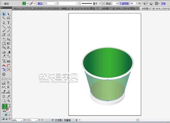Select the Line Segment tool
This screenshot has height=123, width=170.
(4, 27)
